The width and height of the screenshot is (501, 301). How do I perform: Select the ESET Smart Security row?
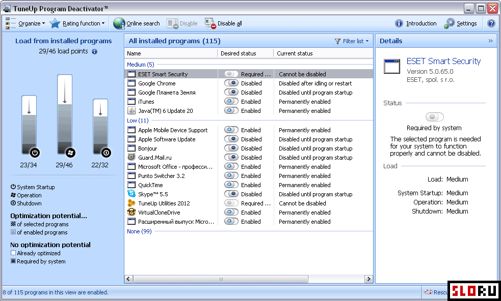point(249,74)
